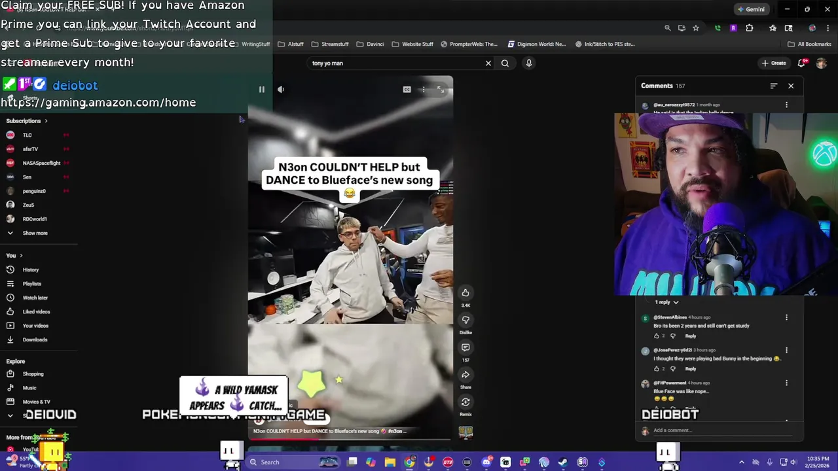Screen dimensions: 838x471
Task: Open Downloads in sidebar
Action: click(36, 340)
